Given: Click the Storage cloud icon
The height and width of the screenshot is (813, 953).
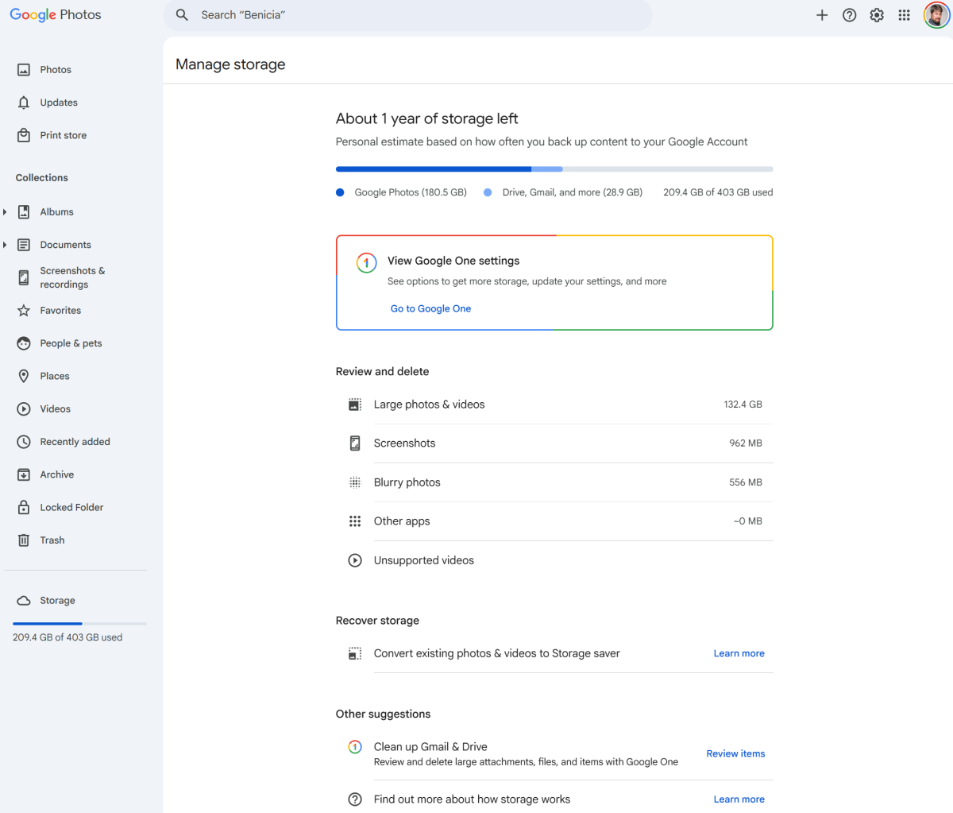Looking at the screenshot, I should (x=24, y=601).
